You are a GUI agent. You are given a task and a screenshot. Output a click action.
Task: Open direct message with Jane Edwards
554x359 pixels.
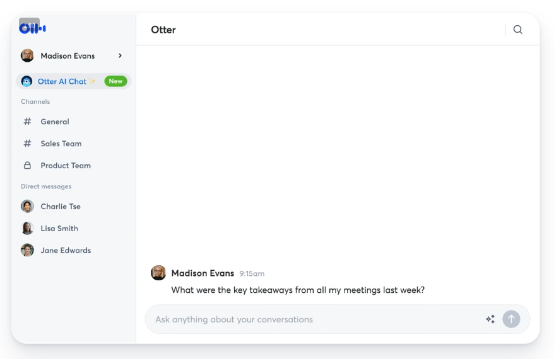[x=66, y=251]
